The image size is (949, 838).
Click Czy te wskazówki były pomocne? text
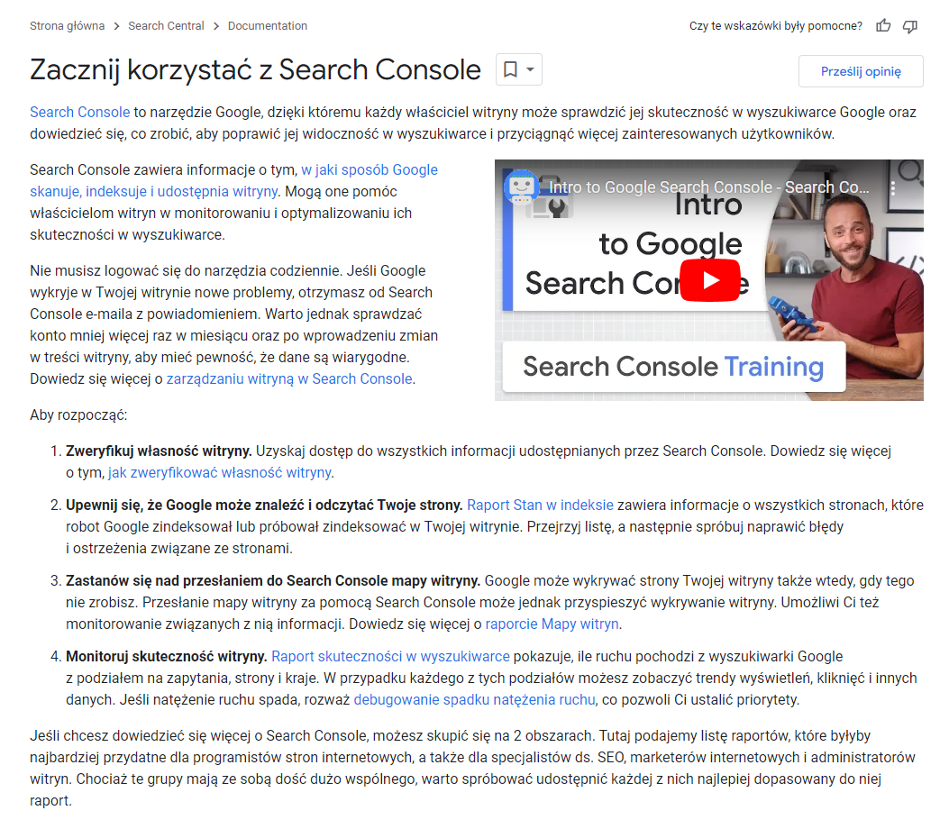[x=776, y=26]
